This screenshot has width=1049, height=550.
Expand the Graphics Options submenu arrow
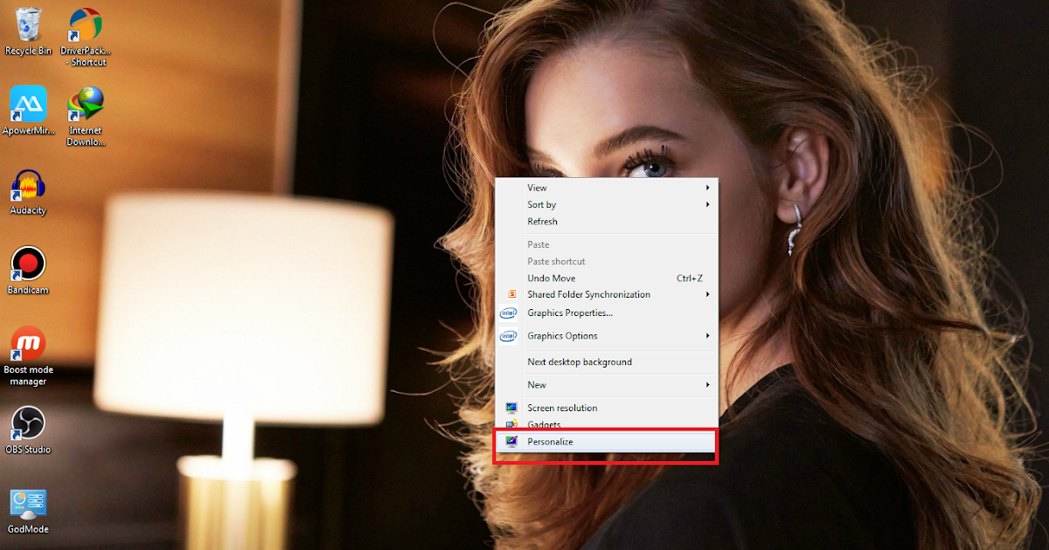point(708,336)
